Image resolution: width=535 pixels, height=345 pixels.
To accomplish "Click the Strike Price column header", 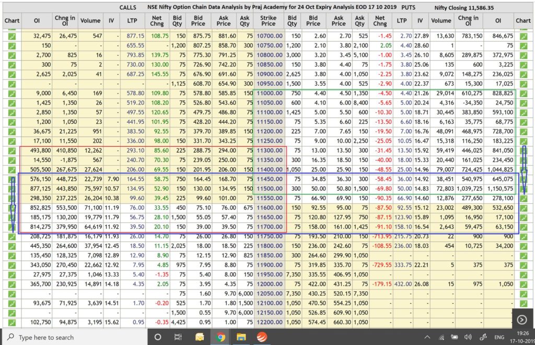I will coord(269,20).
